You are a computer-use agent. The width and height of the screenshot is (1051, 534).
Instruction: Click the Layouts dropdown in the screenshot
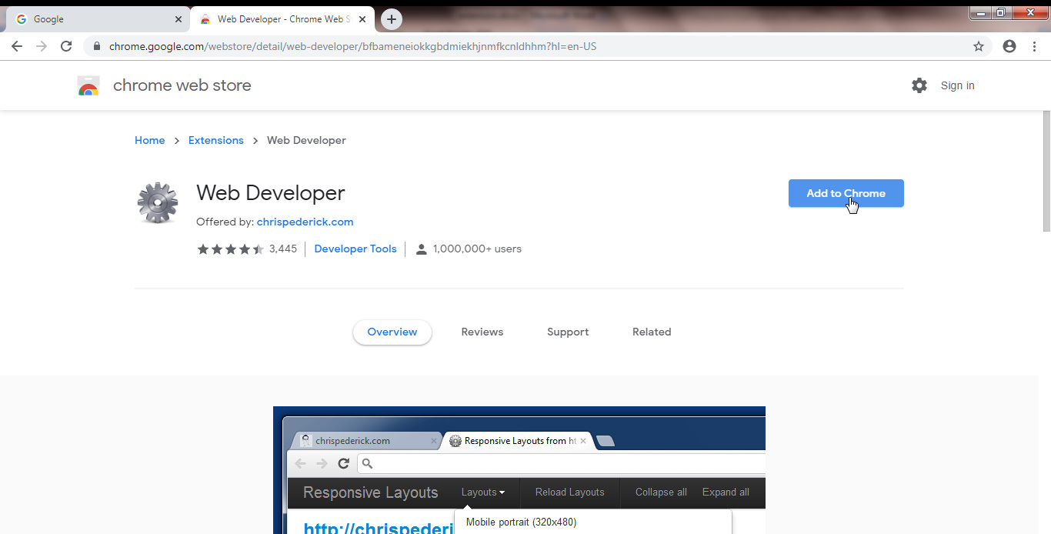pos(483,492)
